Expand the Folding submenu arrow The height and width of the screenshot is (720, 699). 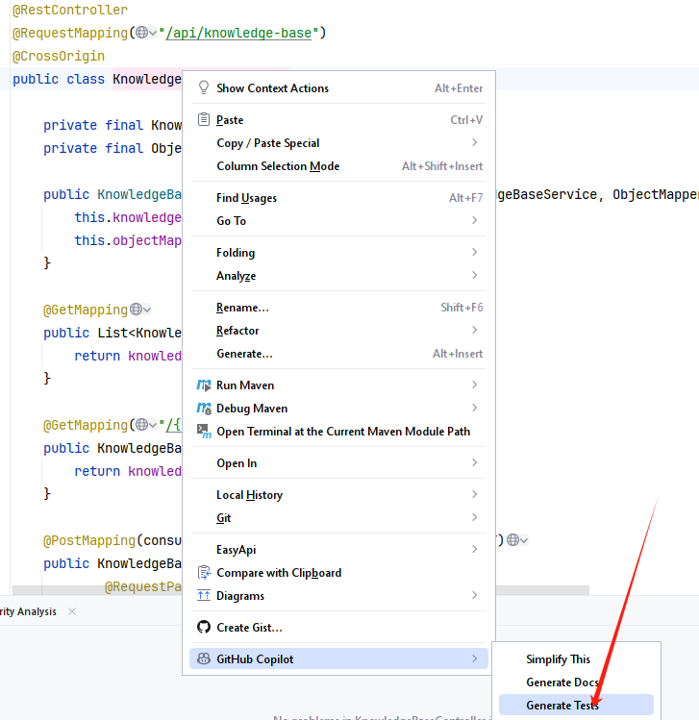[474, 252]
